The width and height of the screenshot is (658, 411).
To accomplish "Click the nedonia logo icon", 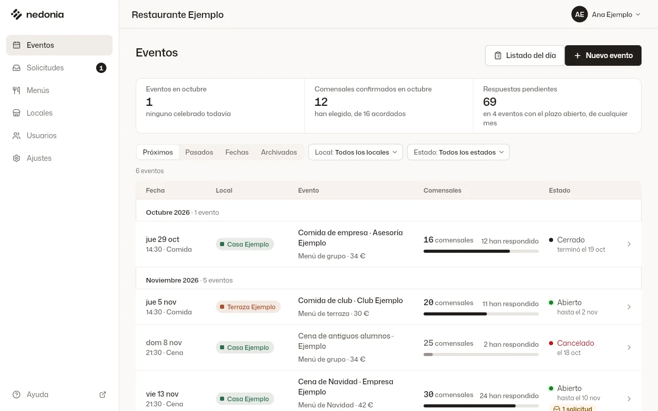I will (16, 14).
